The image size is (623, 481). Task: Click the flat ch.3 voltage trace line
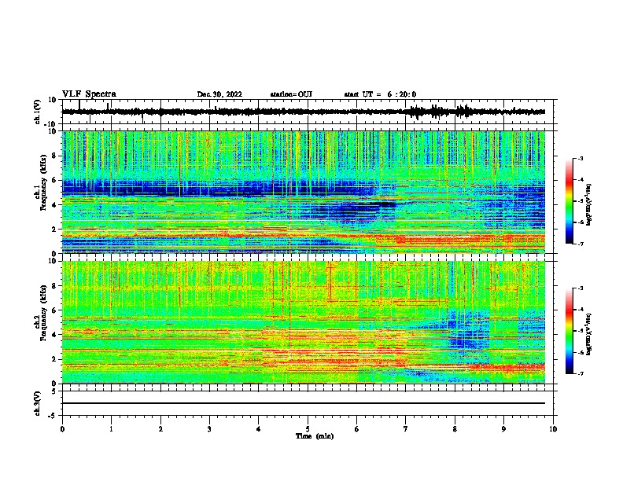304,403
